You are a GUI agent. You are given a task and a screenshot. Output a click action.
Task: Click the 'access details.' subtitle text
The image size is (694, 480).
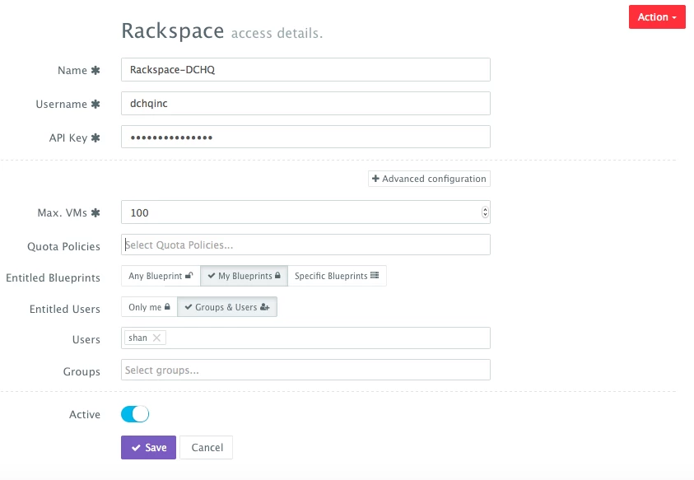pos(277,33)
